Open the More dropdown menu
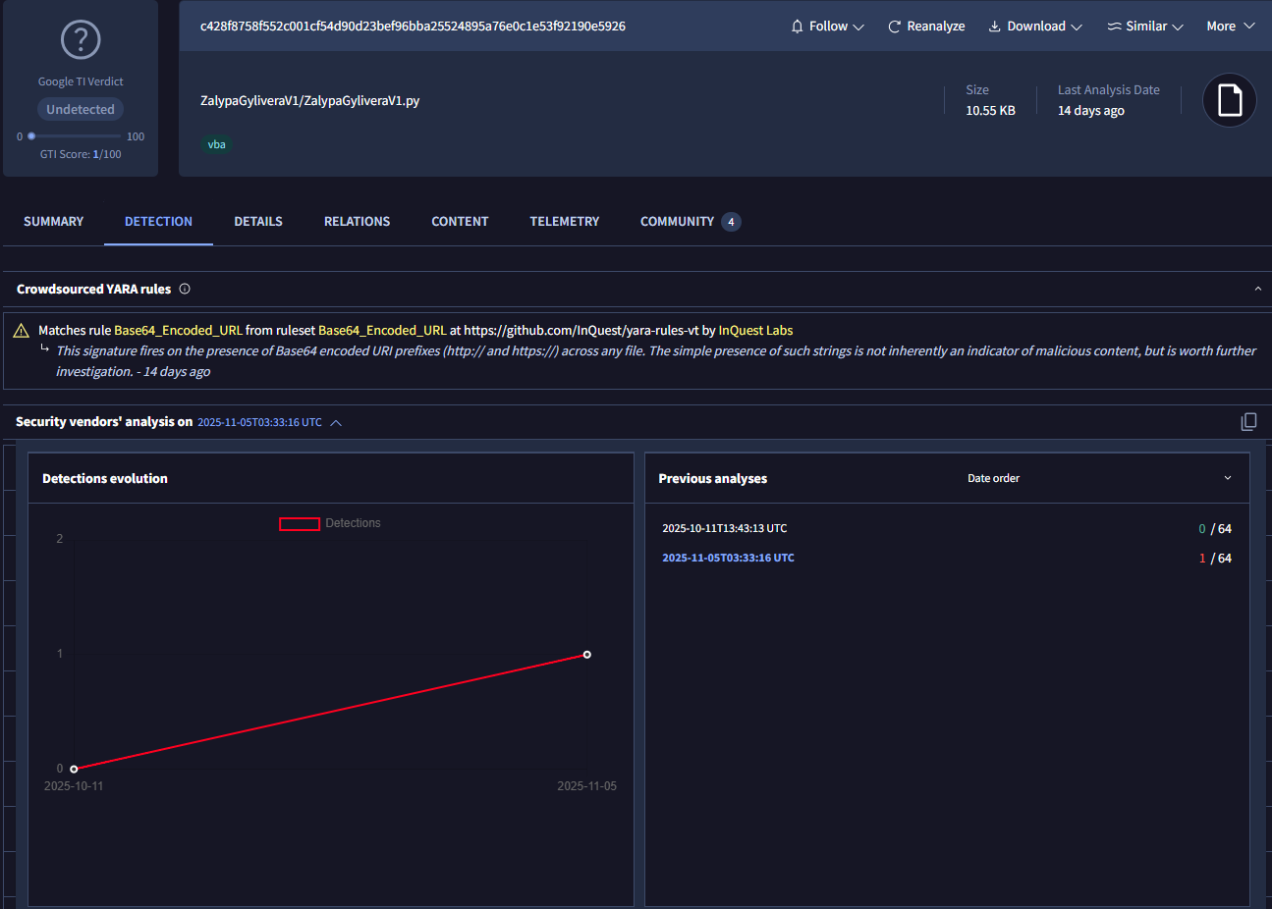1272x909 pixels. click(1230, 27)
